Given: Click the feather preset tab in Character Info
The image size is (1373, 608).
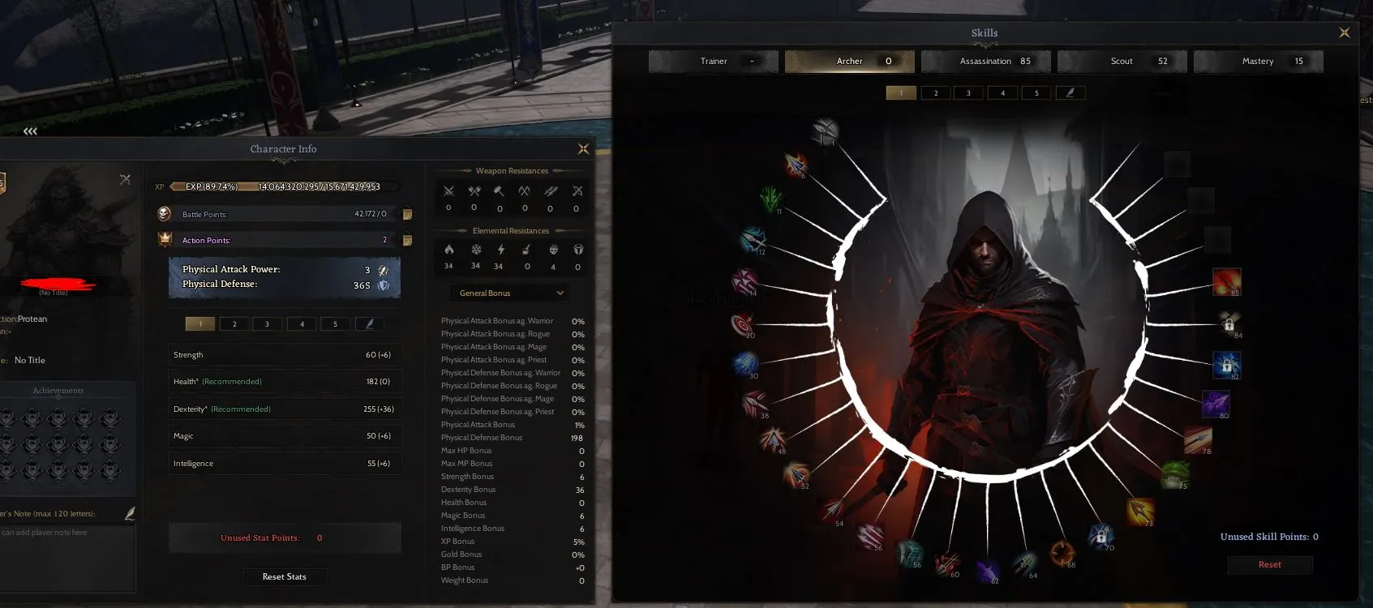Looking at the screenshot, I should (x=370, y=323).
